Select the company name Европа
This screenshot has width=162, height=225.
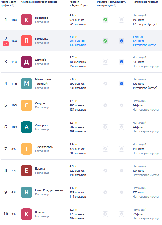coord(40,169)
